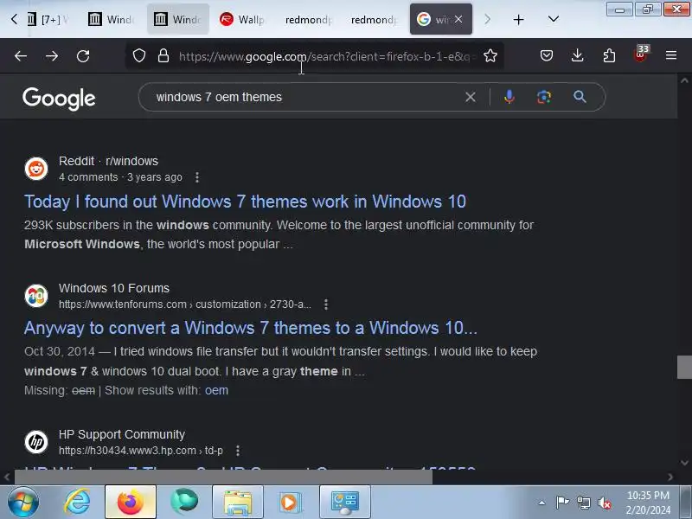Switch to the first Wind... tab
This screenshot has height=519, width=692.
[112, 19]
